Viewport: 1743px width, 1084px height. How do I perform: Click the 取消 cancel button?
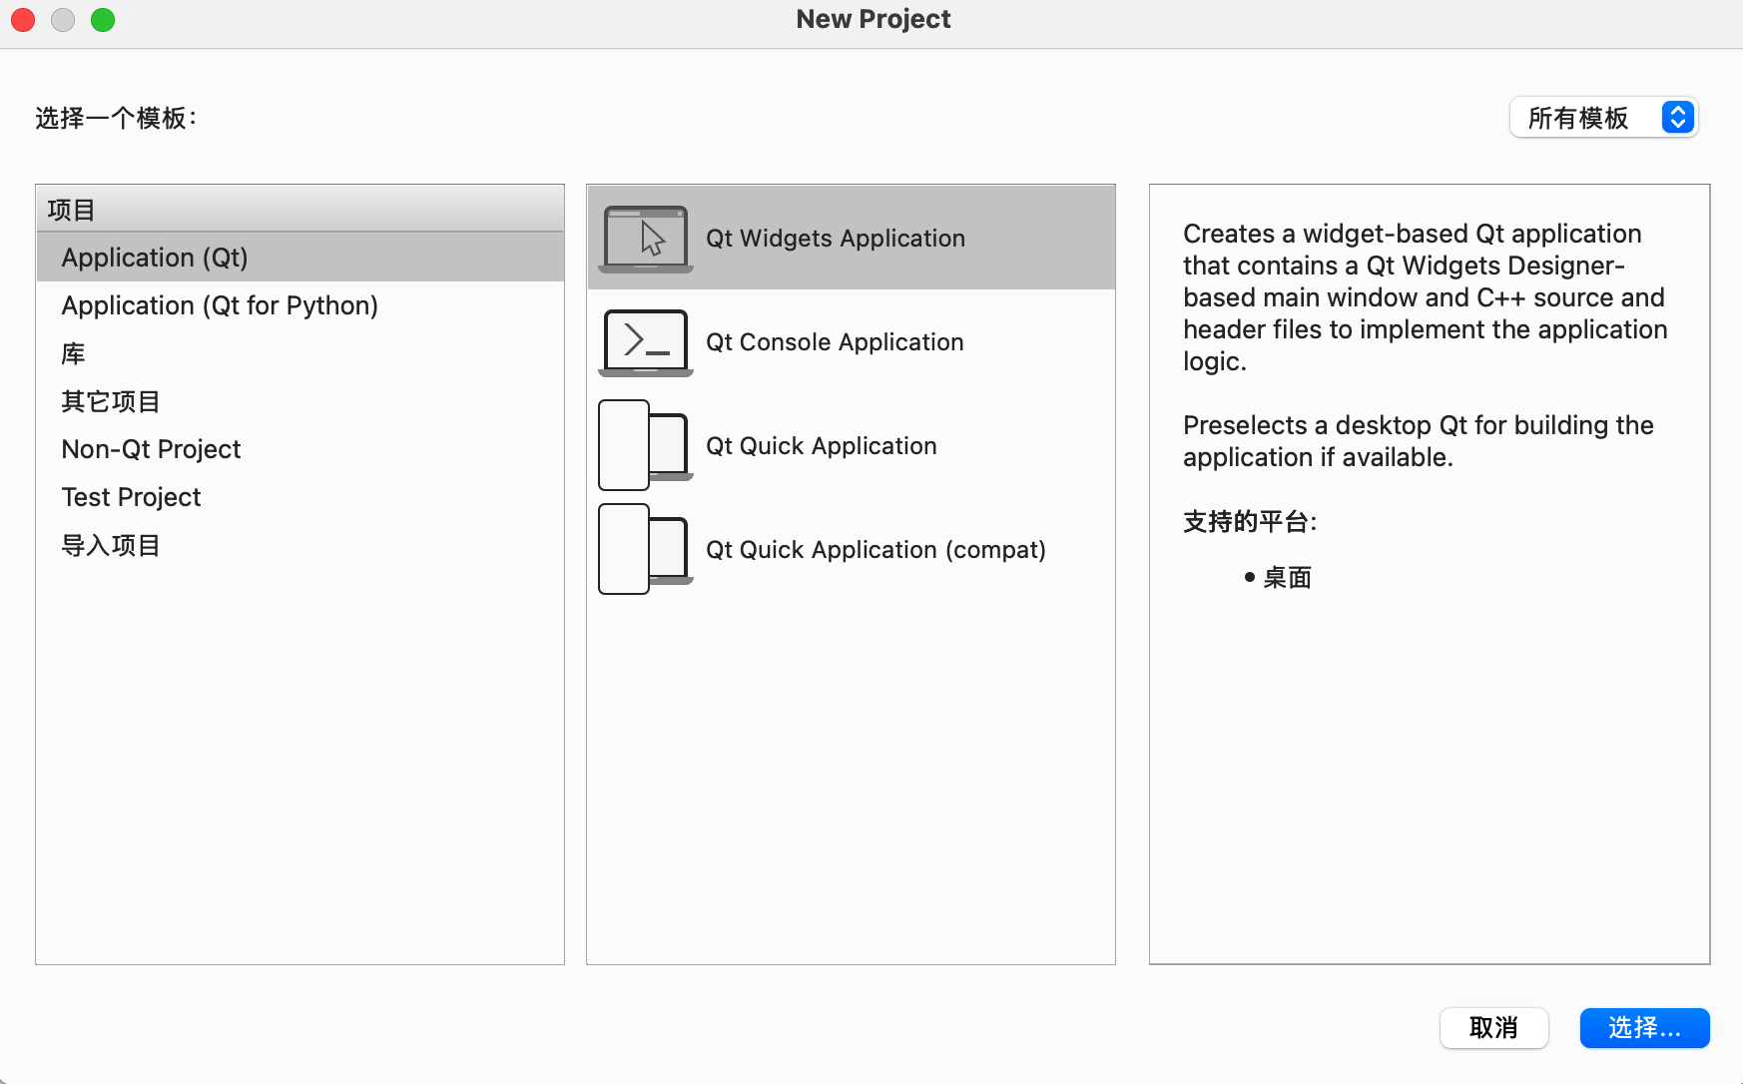click(x=1493, y=1027)
